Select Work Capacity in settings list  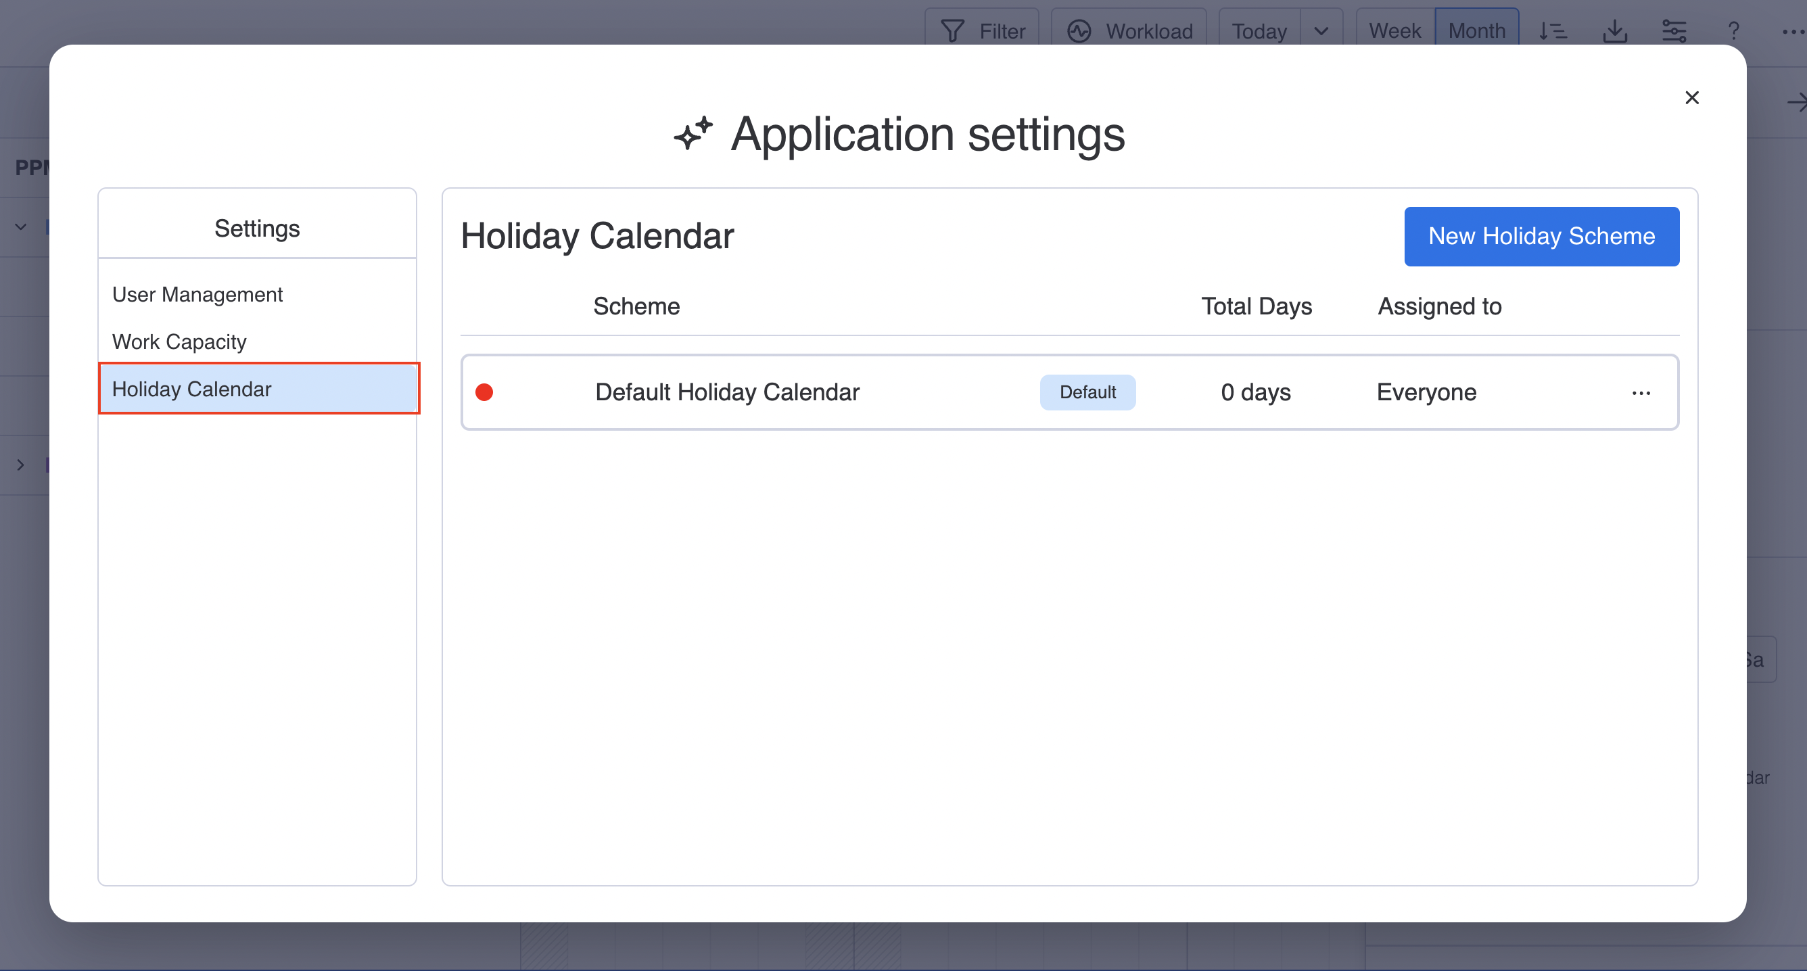(180, 341)
